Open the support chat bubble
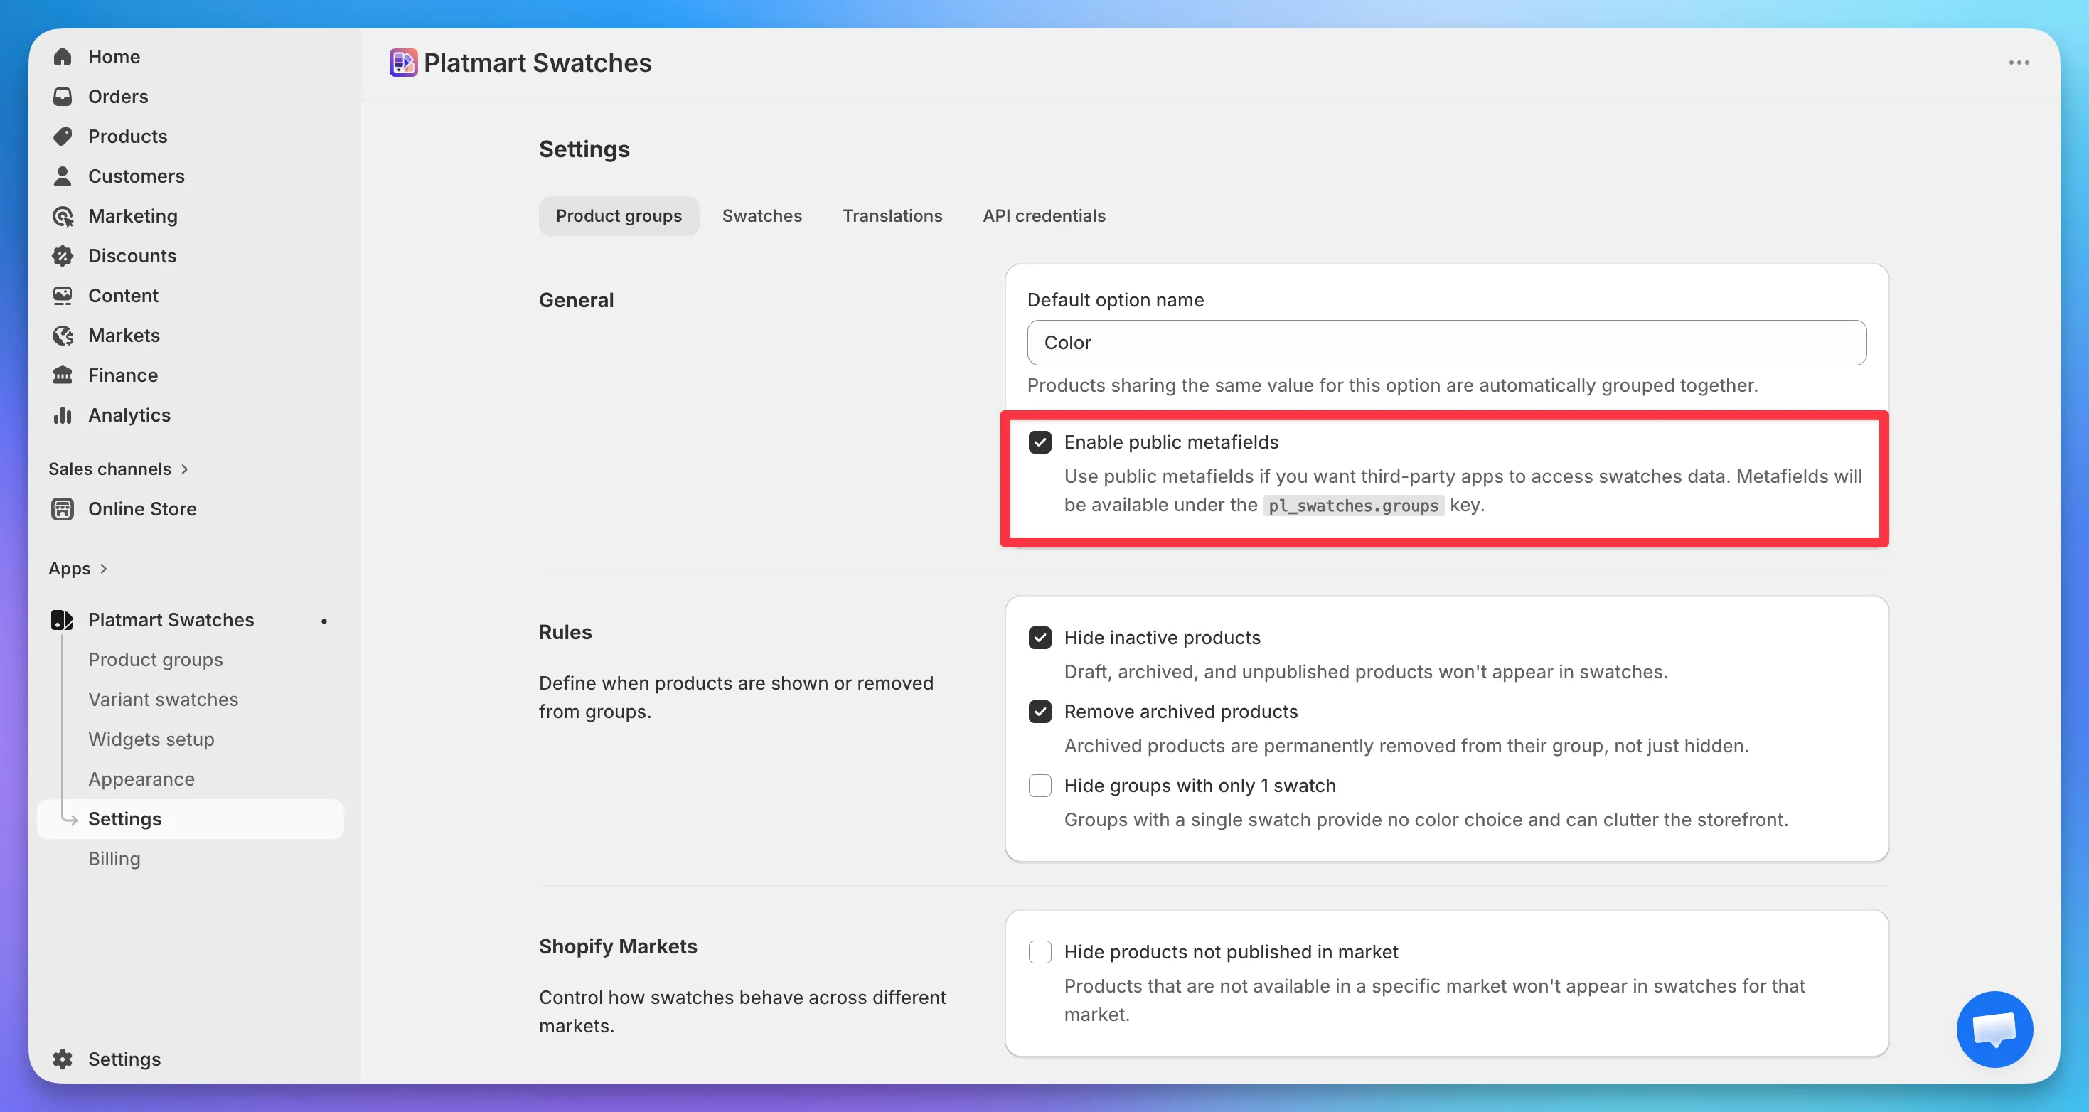The height and width of the screenshot is (1112, 2089). tap(1994, 1029)
